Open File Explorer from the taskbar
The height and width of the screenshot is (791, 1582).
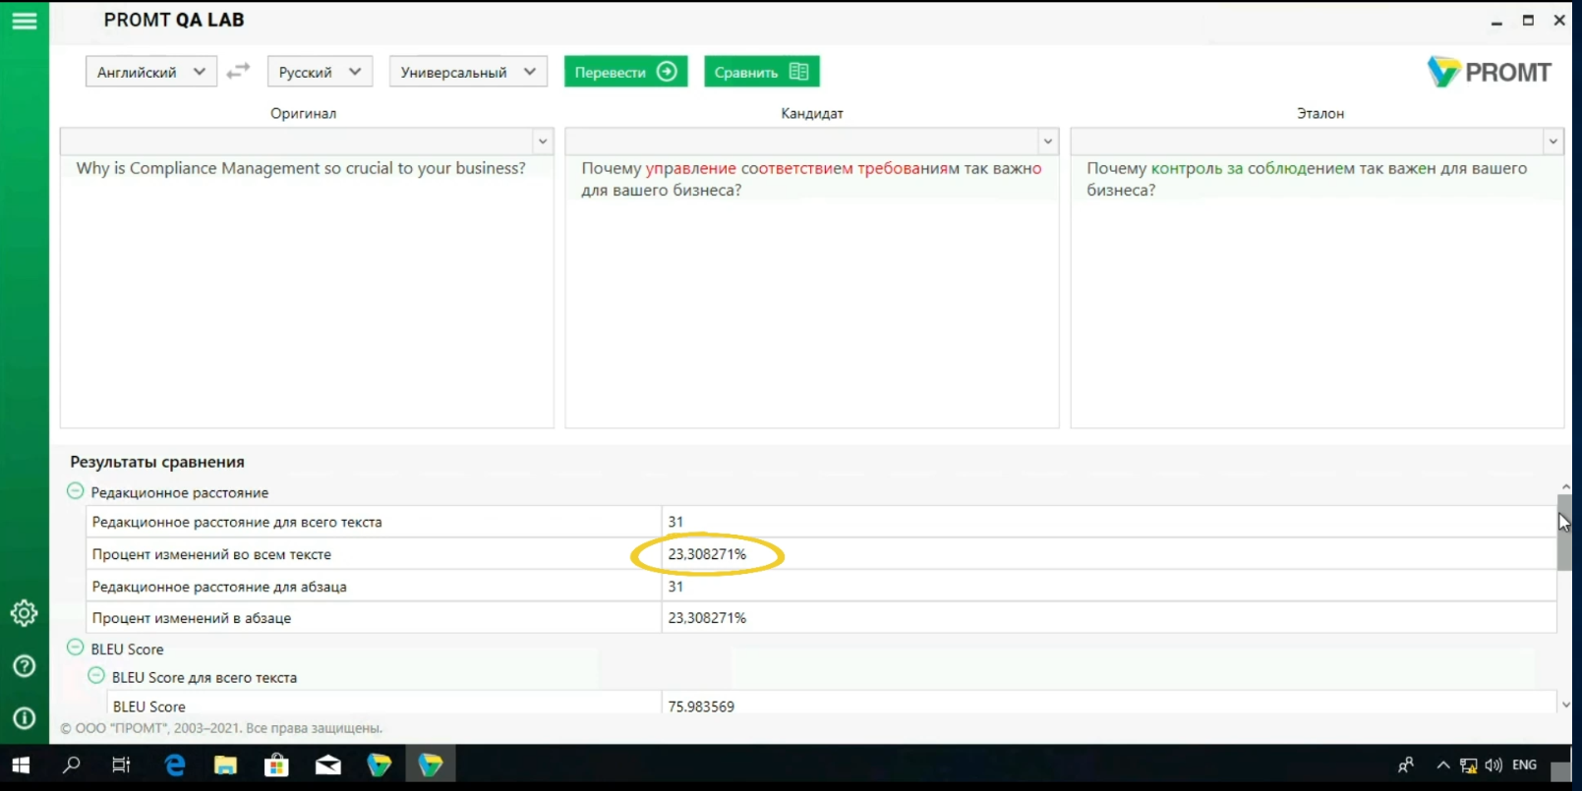(x=226, y=765)
